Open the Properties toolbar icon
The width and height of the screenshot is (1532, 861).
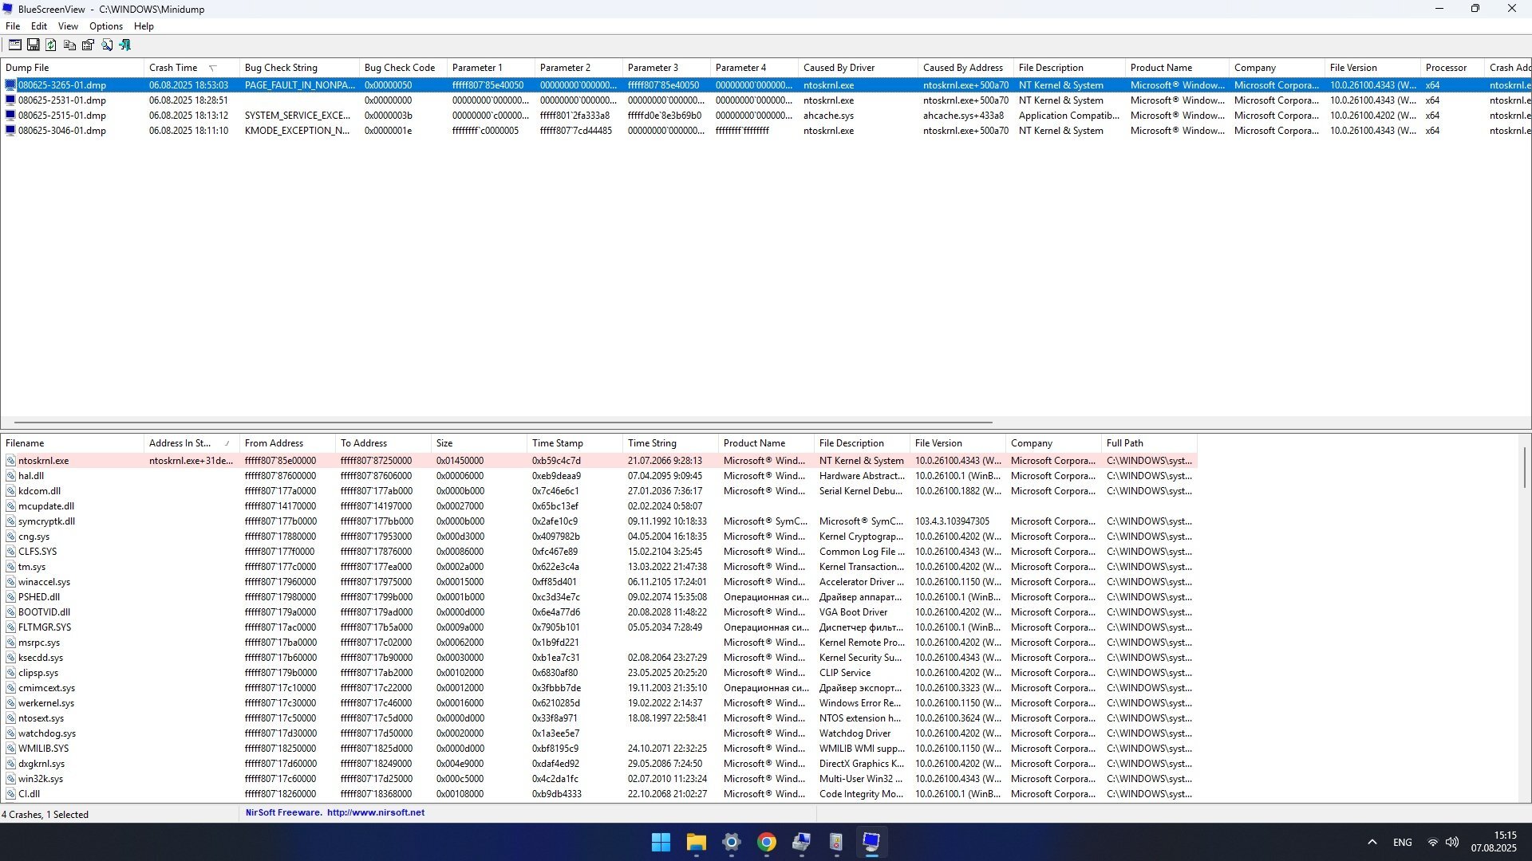(x=88, y=45)
